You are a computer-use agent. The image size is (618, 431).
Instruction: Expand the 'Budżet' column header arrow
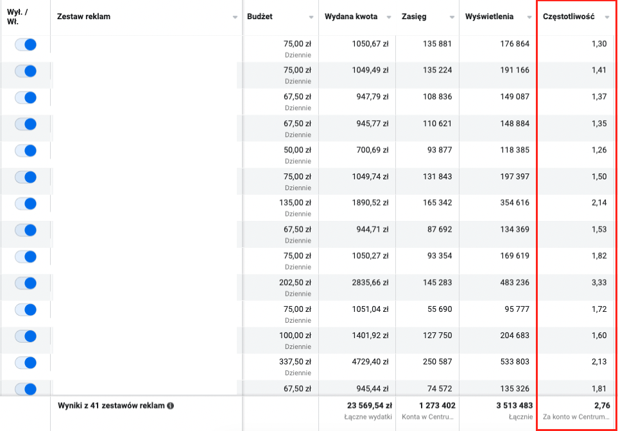(311, 17)
